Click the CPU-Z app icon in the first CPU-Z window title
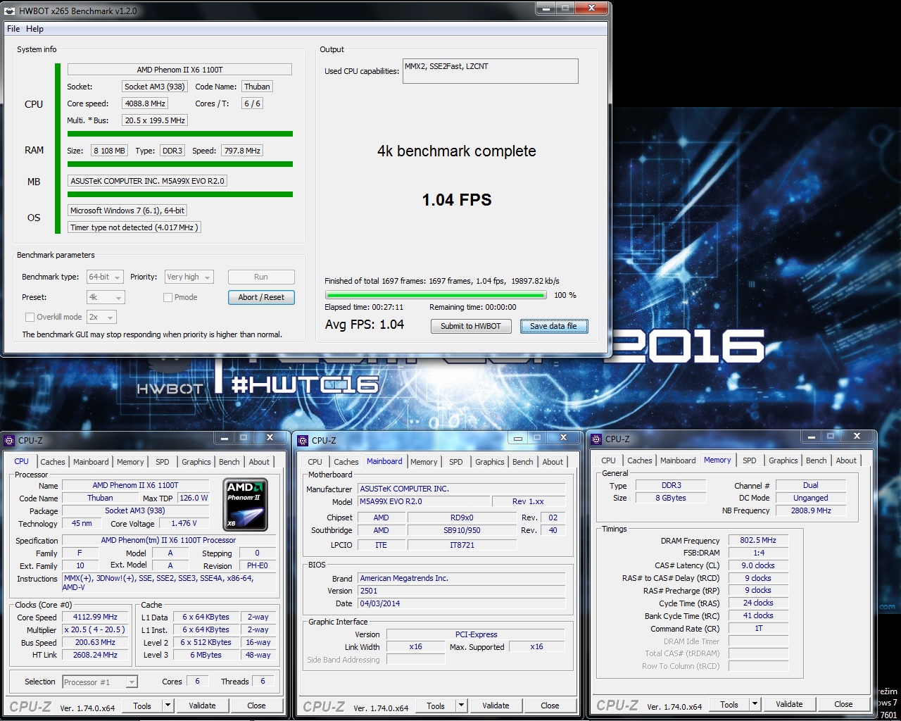 9,440
